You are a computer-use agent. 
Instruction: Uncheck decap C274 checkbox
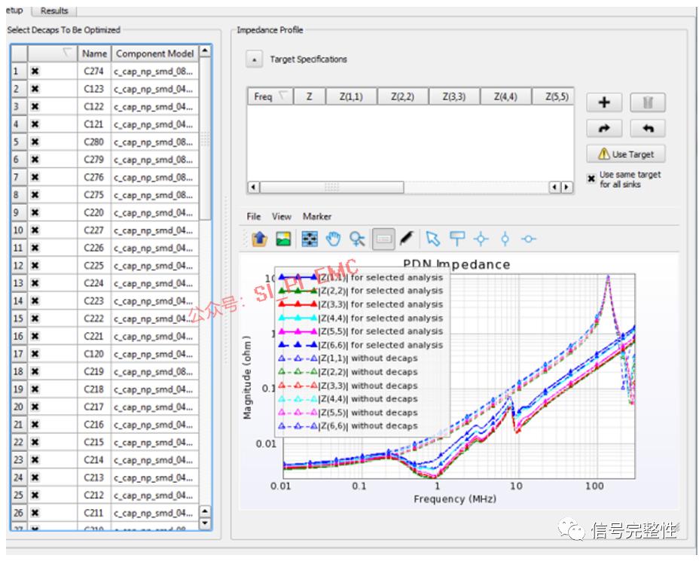(35, 72)
